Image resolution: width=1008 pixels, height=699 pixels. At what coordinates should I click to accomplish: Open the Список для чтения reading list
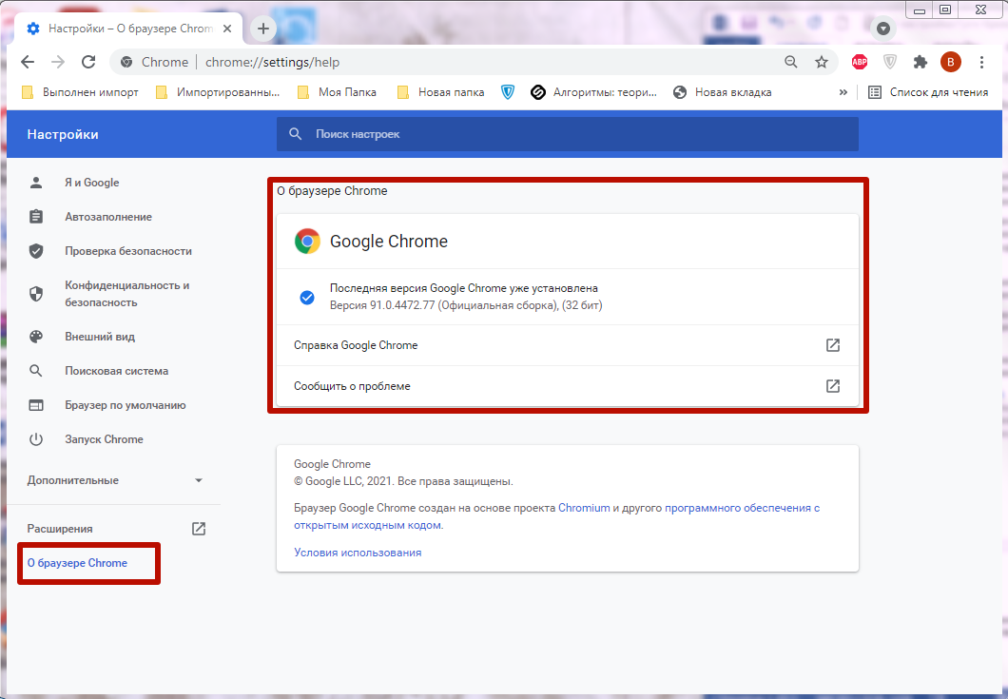pyautogui.click(x=928, y=92)
